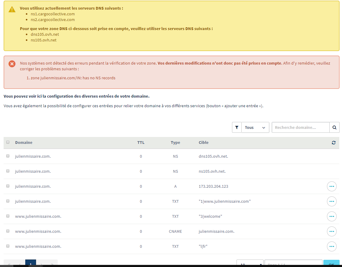The width and height of the screenshot is (342, 267).
Task: Click the filter funnel icon
Action: tap(237, 127)
